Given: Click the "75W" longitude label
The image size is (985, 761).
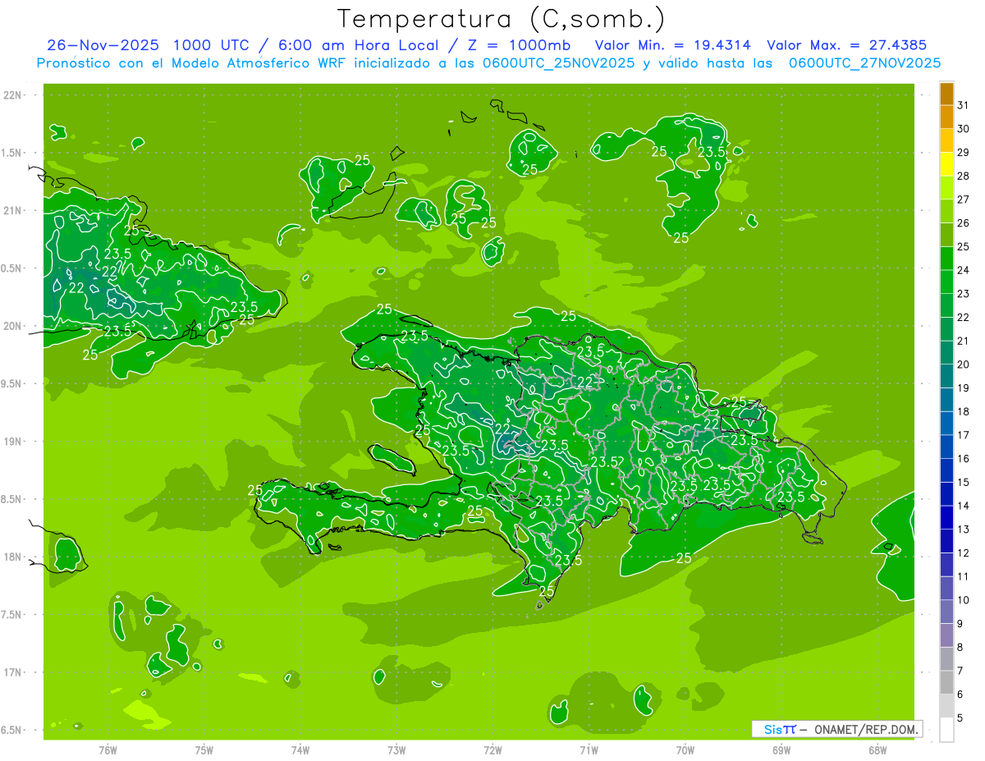Looking at the screenshot, I should [204, 750].
